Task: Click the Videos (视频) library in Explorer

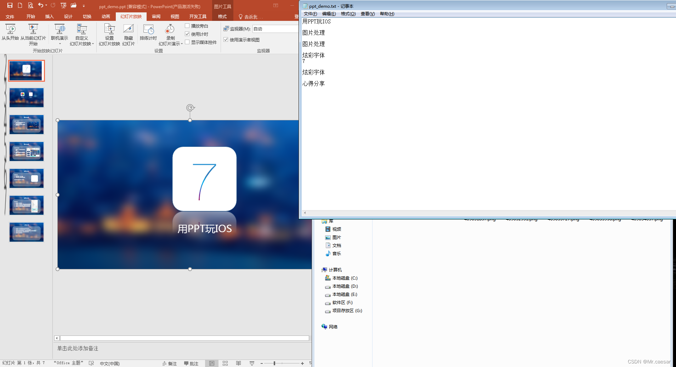Action: 333,229
